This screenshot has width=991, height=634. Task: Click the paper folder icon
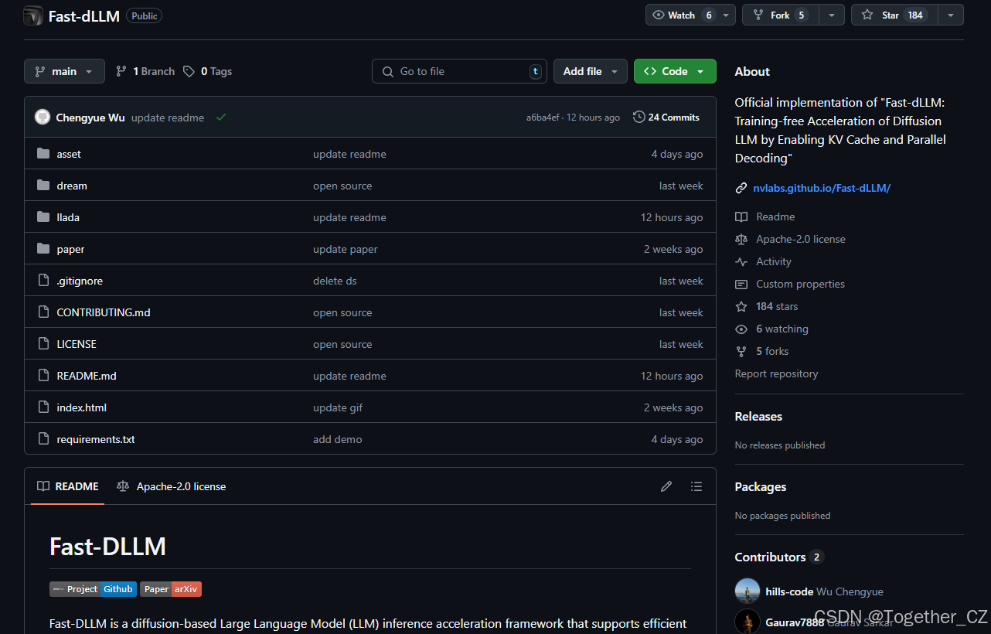(43, 249)
